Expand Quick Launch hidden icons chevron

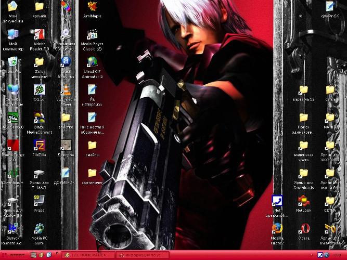57,253
